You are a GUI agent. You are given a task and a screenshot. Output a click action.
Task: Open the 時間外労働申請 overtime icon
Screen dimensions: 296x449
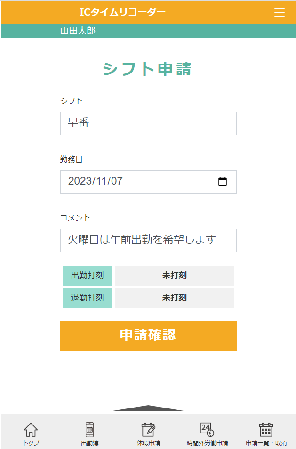pyautogui.click(x=207, y=430)
